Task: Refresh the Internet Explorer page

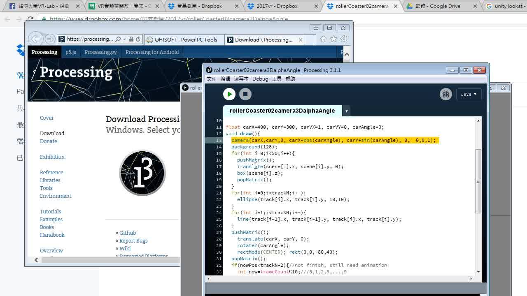Action: (138, 39)
